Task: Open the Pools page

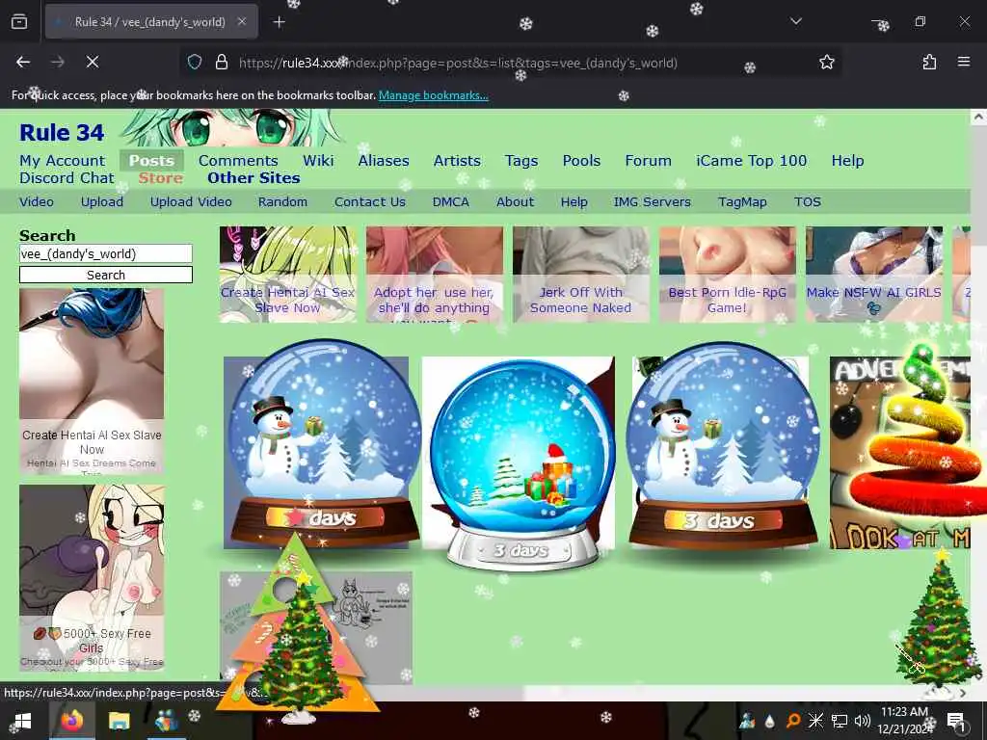Action: (x=581, y=161)
